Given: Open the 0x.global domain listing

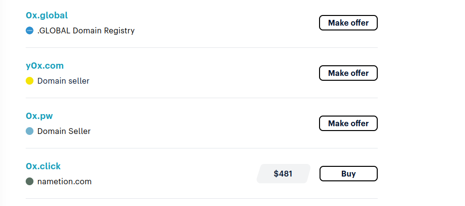Looking at the screenshot, I should coord(47,15).
